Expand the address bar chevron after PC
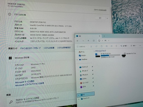This screenshot has height=107, width=143. coord(109,40)
